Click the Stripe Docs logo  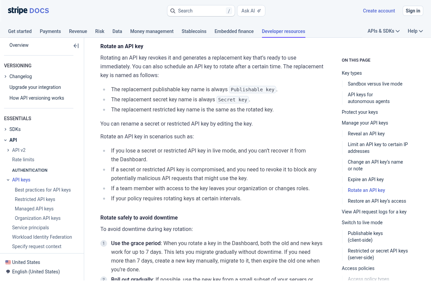coord(29,10)
